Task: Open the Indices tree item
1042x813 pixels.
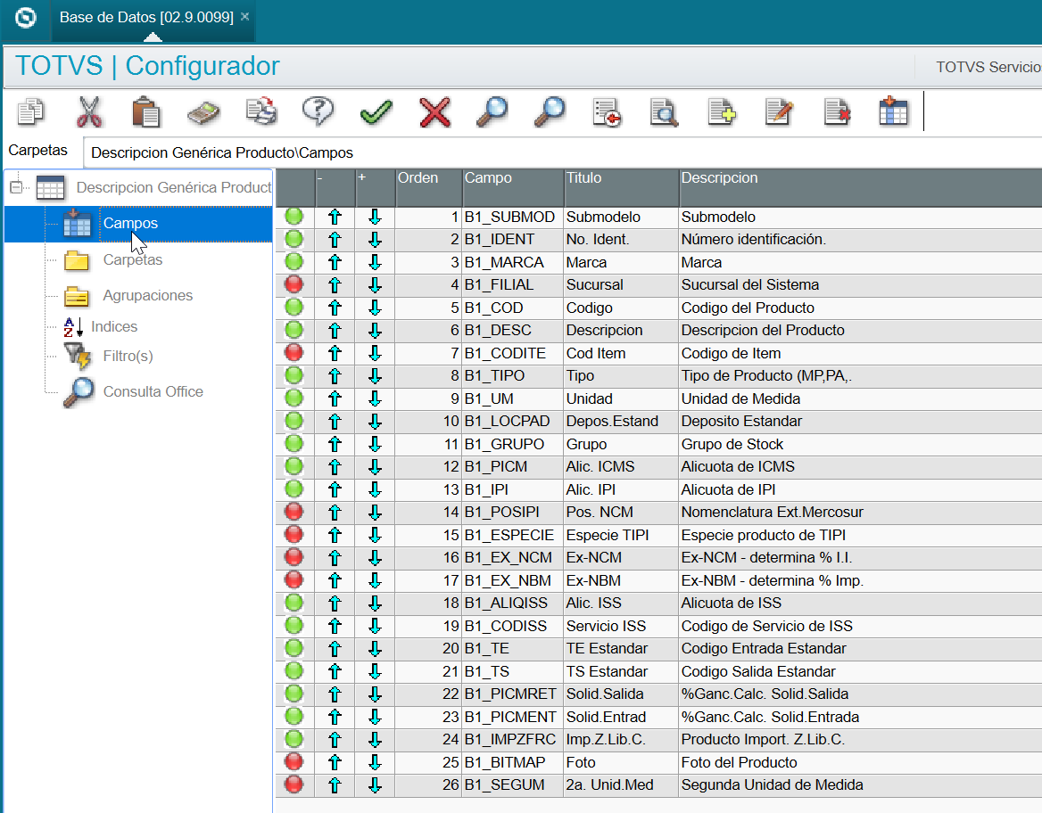Action: click(x=113, y=327)
